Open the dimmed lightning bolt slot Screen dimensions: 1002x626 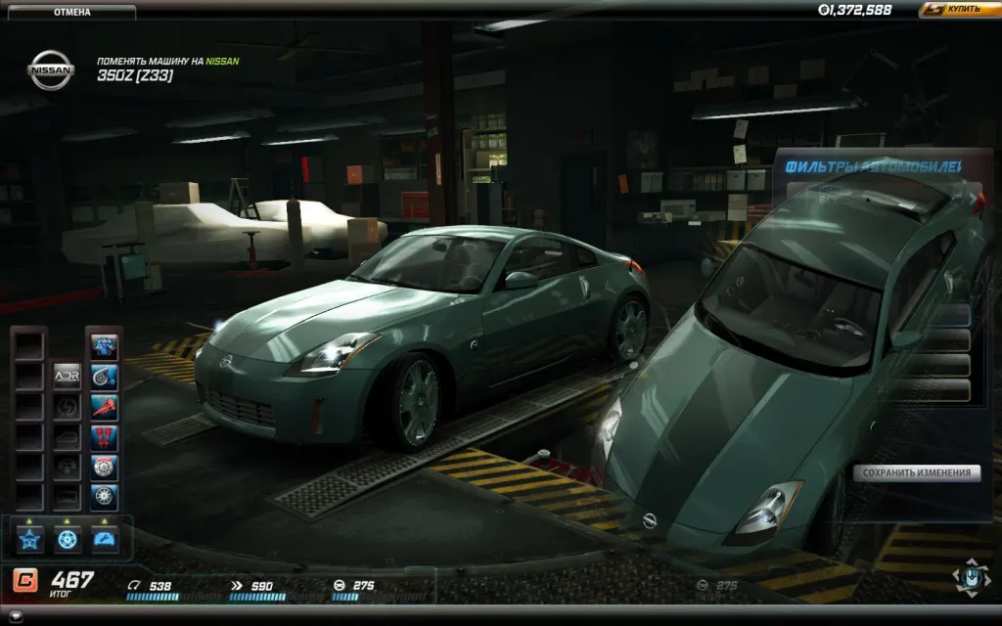pyautogui.click(x=67, y=407)
